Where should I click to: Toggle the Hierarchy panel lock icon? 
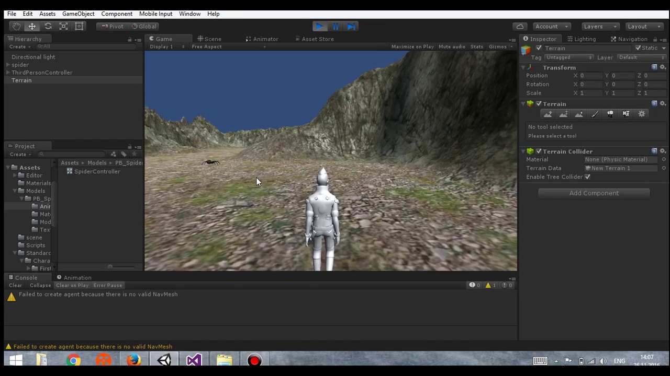(130, 39)
